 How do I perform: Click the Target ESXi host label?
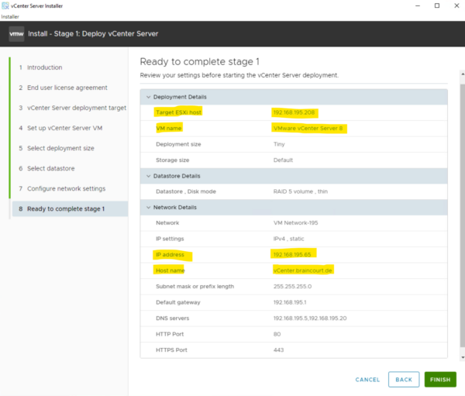click(178, 112)
